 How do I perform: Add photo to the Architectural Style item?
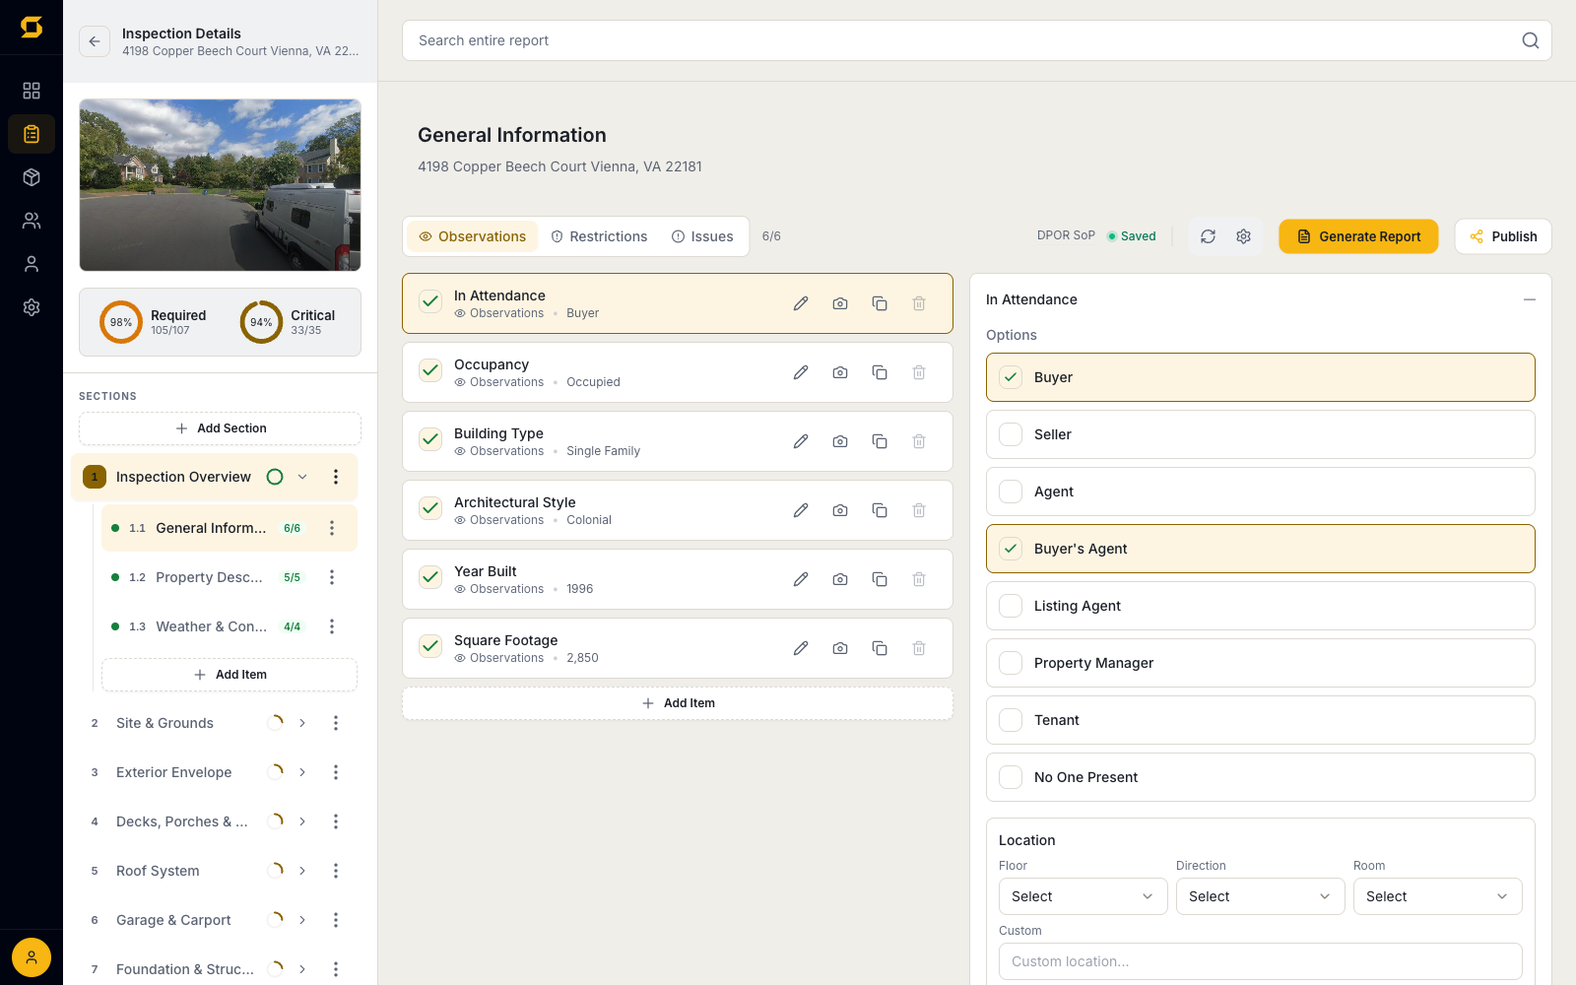tap(840, 510)
